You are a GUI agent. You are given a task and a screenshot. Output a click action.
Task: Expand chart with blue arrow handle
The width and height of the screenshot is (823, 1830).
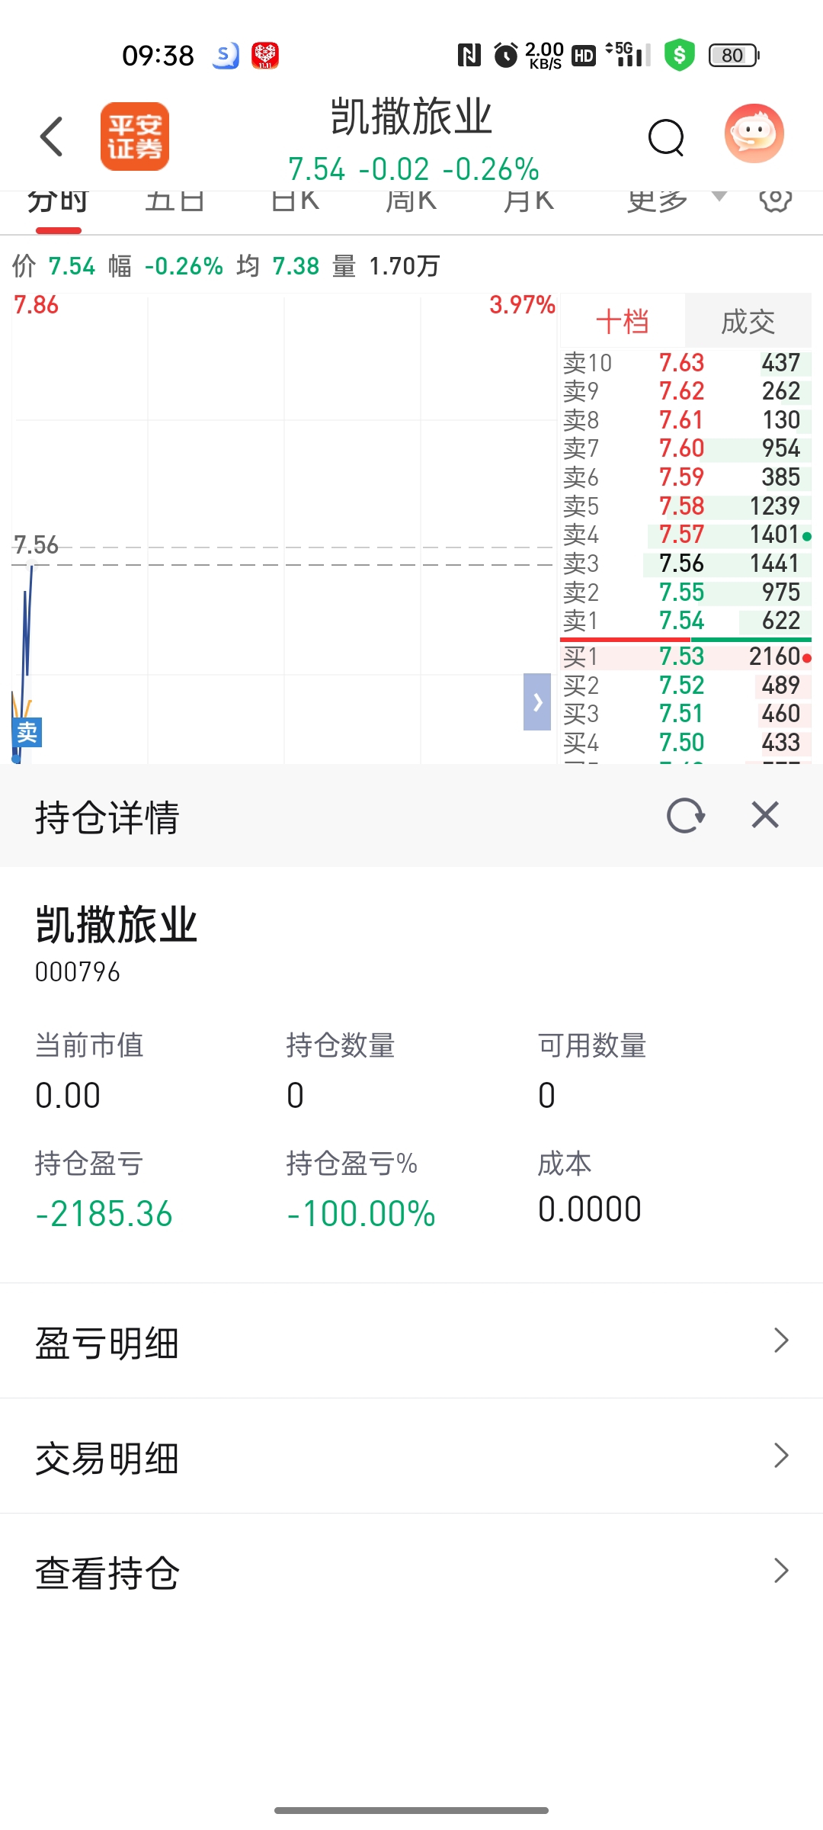(537, 701)
